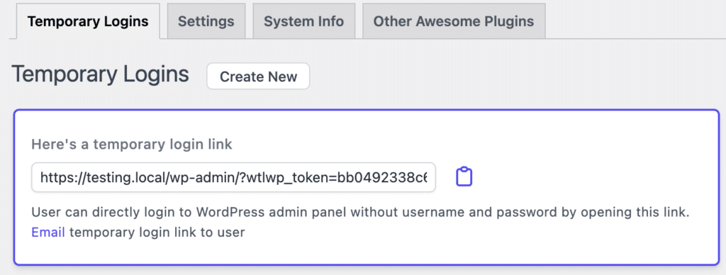This screenshot has height=275, width=726.
Task: Start a new temporary login with Create New
Action: [258, 77]
